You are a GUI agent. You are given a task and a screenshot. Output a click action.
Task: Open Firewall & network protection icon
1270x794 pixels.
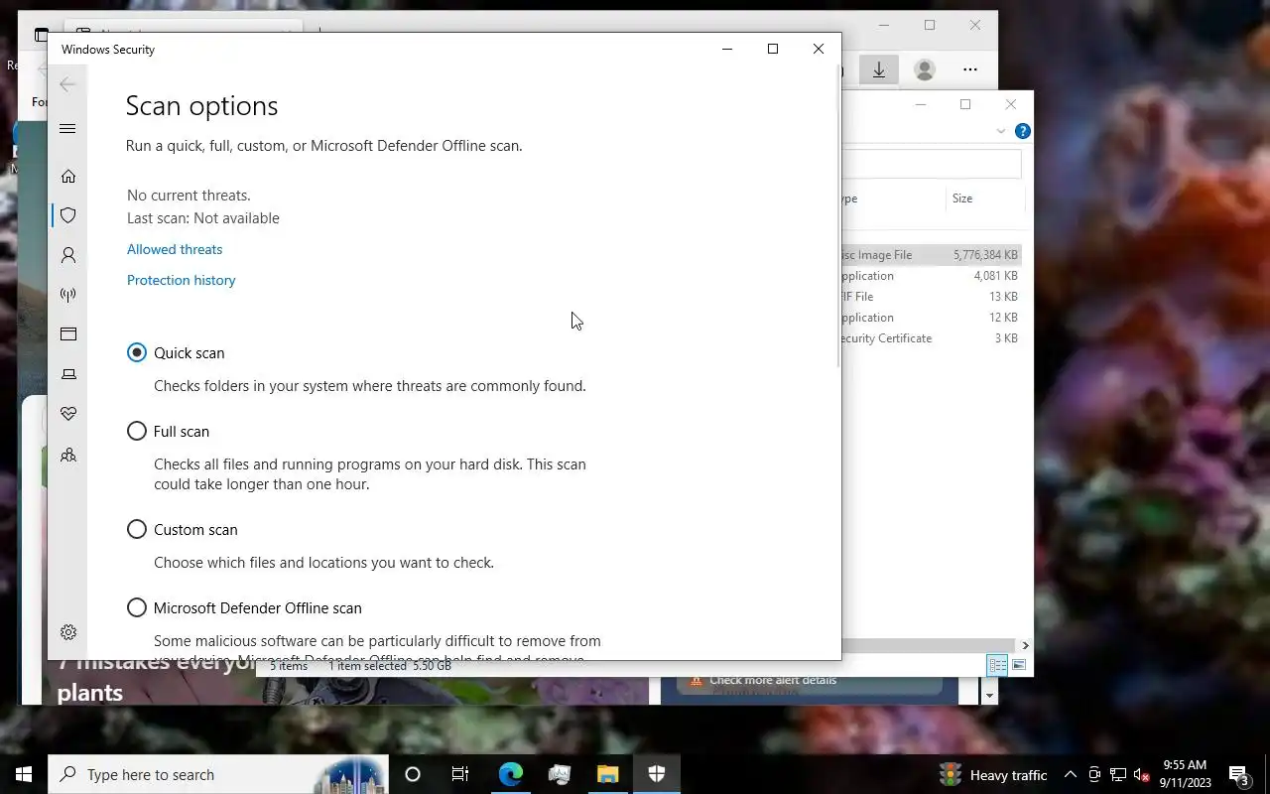coord(68,295)
